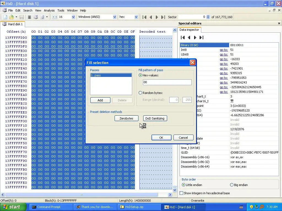The width and height of the screenshot is (282, 211).
Task: Click the Open disk image toolbar icon
Action: 42,17
